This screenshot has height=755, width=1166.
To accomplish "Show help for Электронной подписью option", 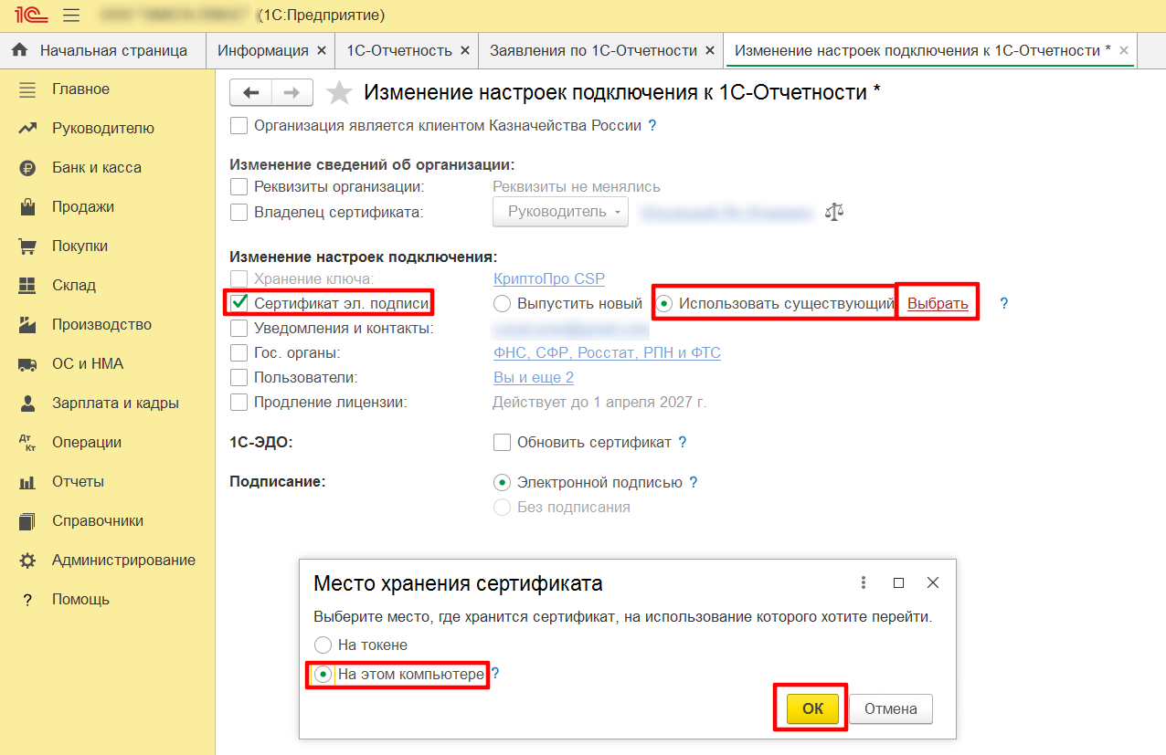I will (694, 483).
